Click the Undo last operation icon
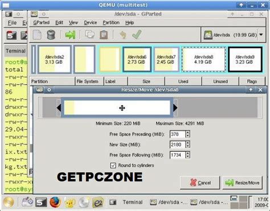The image size is (270, 211). point(123,35)
